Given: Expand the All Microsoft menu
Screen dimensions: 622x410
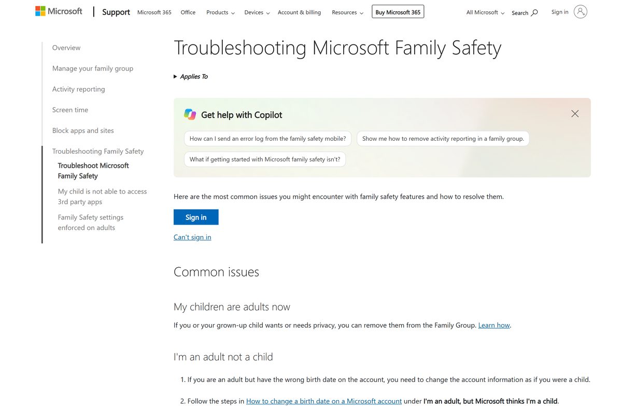Looking at the screenshot, I should (x=485, y=12).
